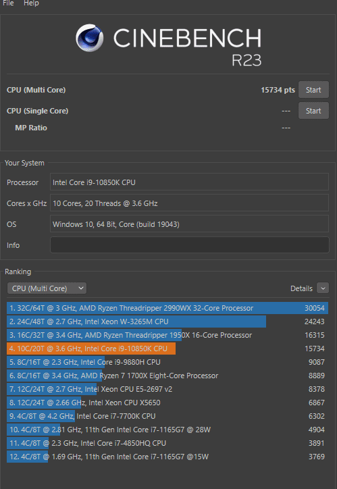Select the Xeon E5-2697 v2 ranking row
The height and width of the screenshot is (489, 337).
click(167, 389)
